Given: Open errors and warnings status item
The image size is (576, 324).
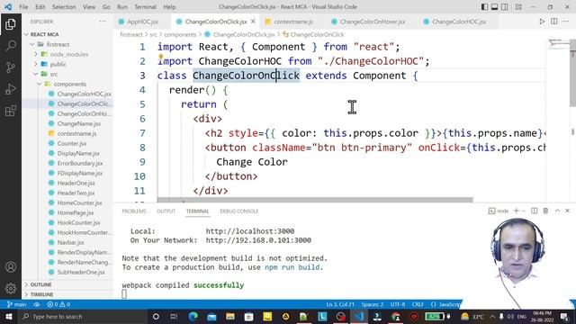Looking at the screenshot, I should pos(58,304).
